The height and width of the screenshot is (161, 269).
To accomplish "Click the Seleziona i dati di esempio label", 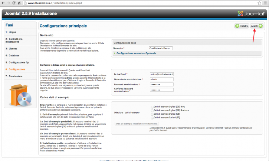I will coord(127,113).
